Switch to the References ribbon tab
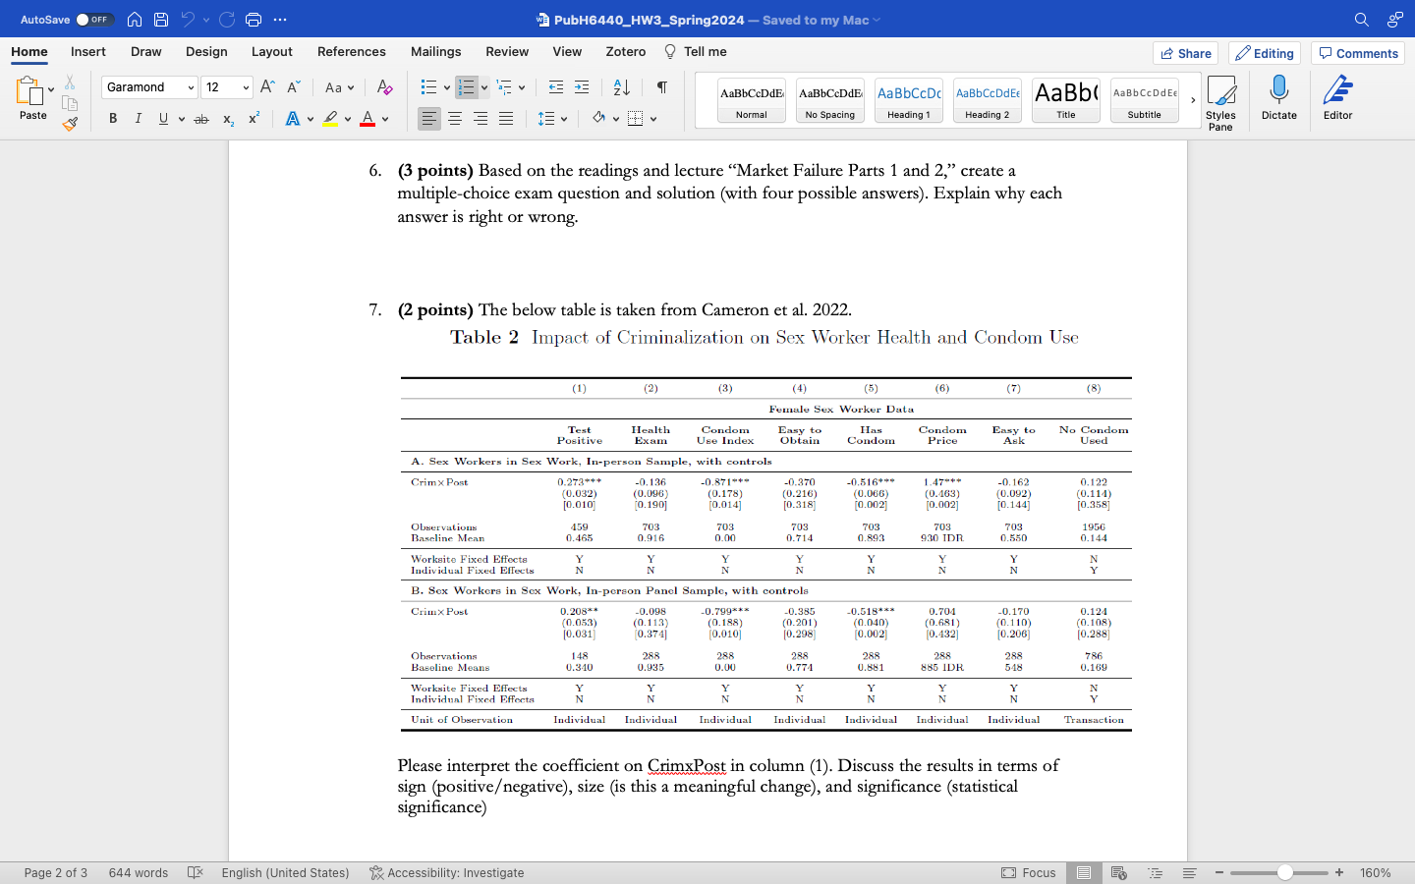This screenshot has height=884, width=1415. (351, 52)
